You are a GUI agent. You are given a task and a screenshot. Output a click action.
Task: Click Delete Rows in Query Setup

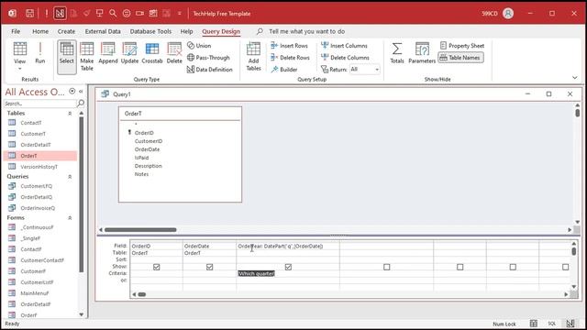pos(290,58)
